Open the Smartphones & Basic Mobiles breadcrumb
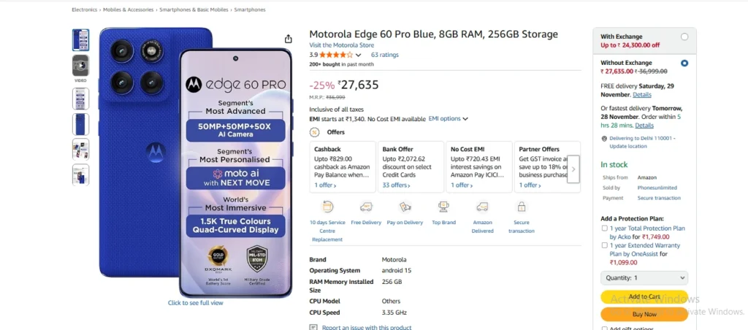Screen dimensions: 748x330 tap(194, 9)
